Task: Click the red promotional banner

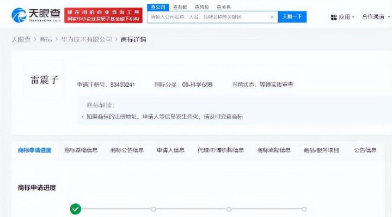Action: (x=103, y=15)
